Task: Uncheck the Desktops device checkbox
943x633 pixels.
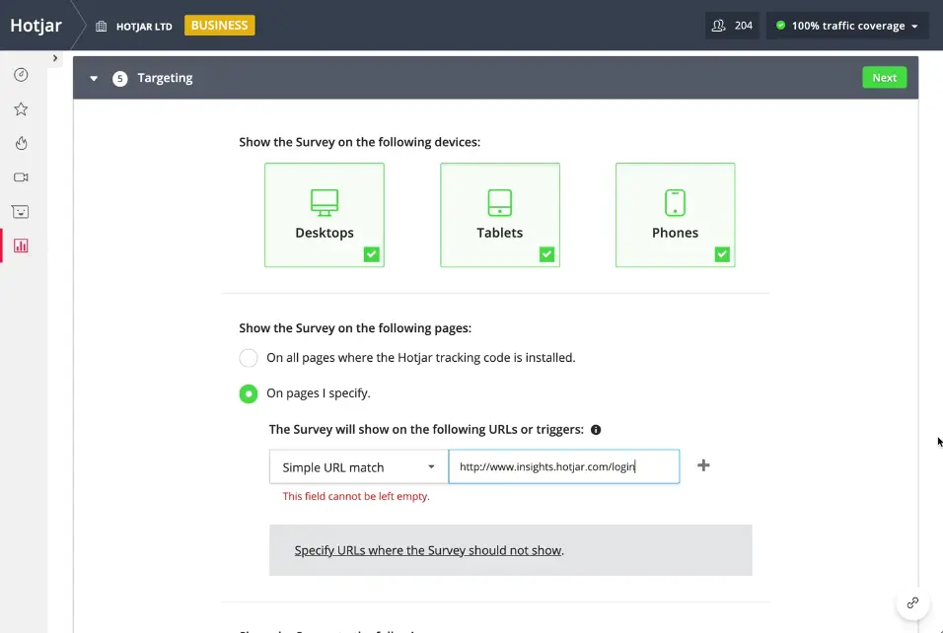Action: point(372,254)
